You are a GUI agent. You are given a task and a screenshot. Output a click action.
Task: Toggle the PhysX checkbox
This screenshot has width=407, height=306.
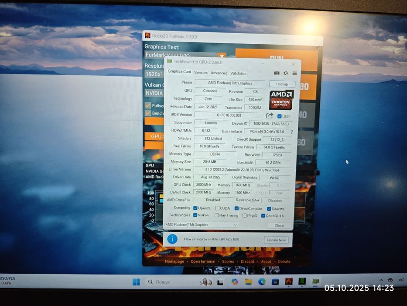click(245, 216)
